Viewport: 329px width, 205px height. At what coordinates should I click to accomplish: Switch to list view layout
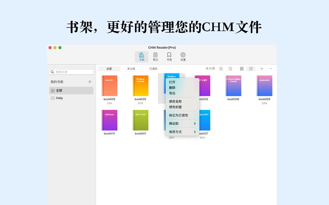pyautogui.click(x=251, y=69)
